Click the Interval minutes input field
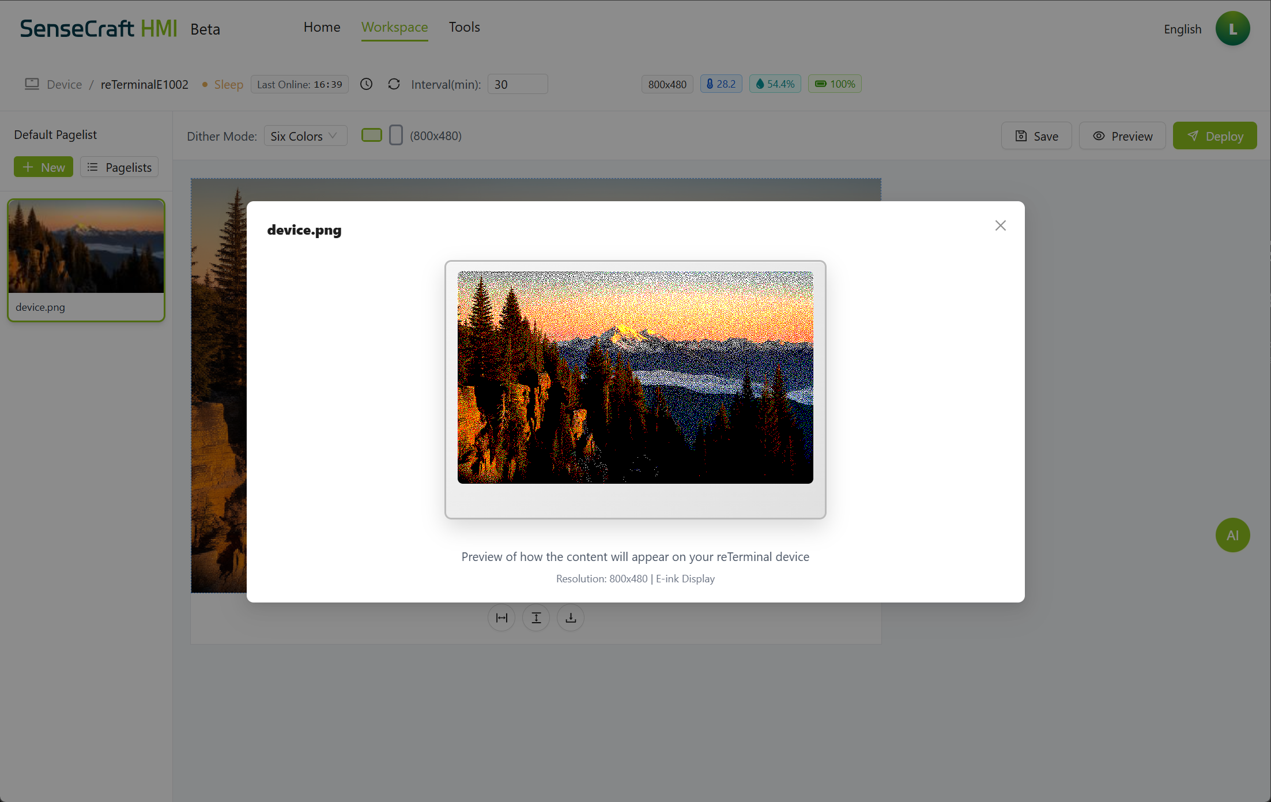The width and height of the screenshot is (1271, 802). (517, 84)
